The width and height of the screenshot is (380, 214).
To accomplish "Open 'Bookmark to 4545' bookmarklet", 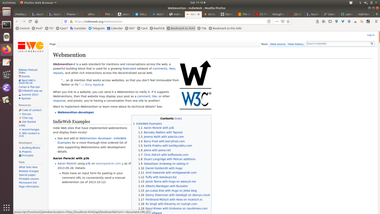I will [181, 28].
